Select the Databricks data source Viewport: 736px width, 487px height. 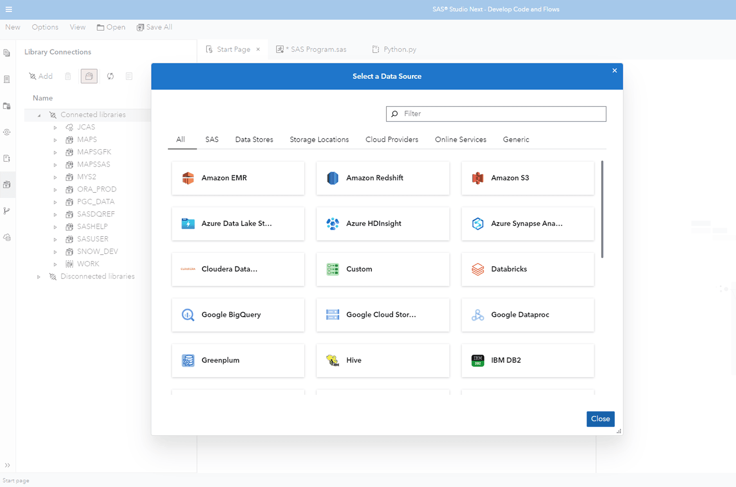tap(527, 269)
